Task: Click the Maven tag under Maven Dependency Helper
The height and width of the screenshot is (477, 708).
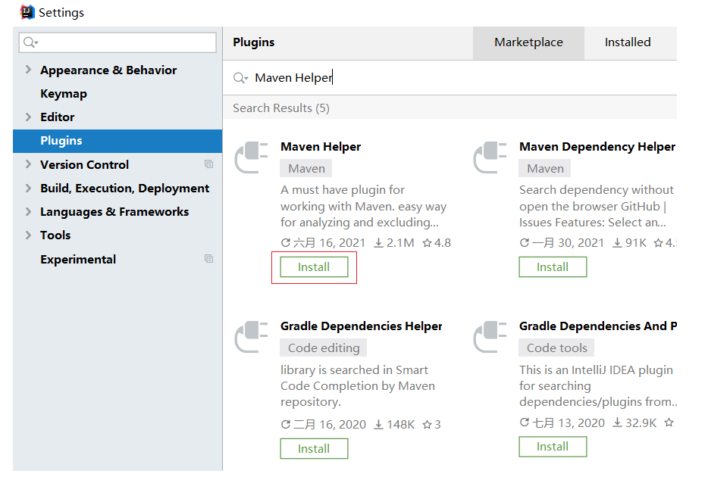Action: [545, 169]
